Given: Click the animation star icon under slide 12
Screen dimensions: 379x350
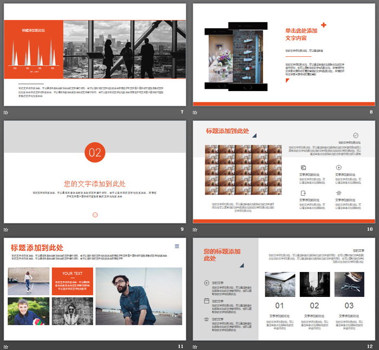Looking at the screenshot, I should coord(195,346).
